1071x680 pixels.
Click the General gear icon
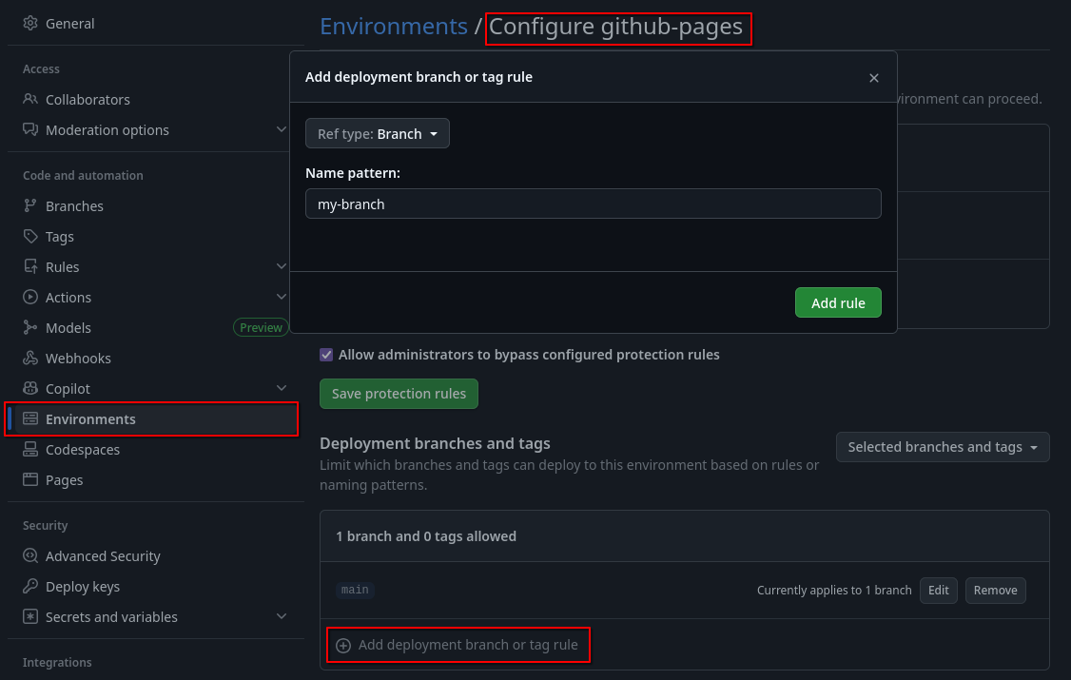(30, 23)
